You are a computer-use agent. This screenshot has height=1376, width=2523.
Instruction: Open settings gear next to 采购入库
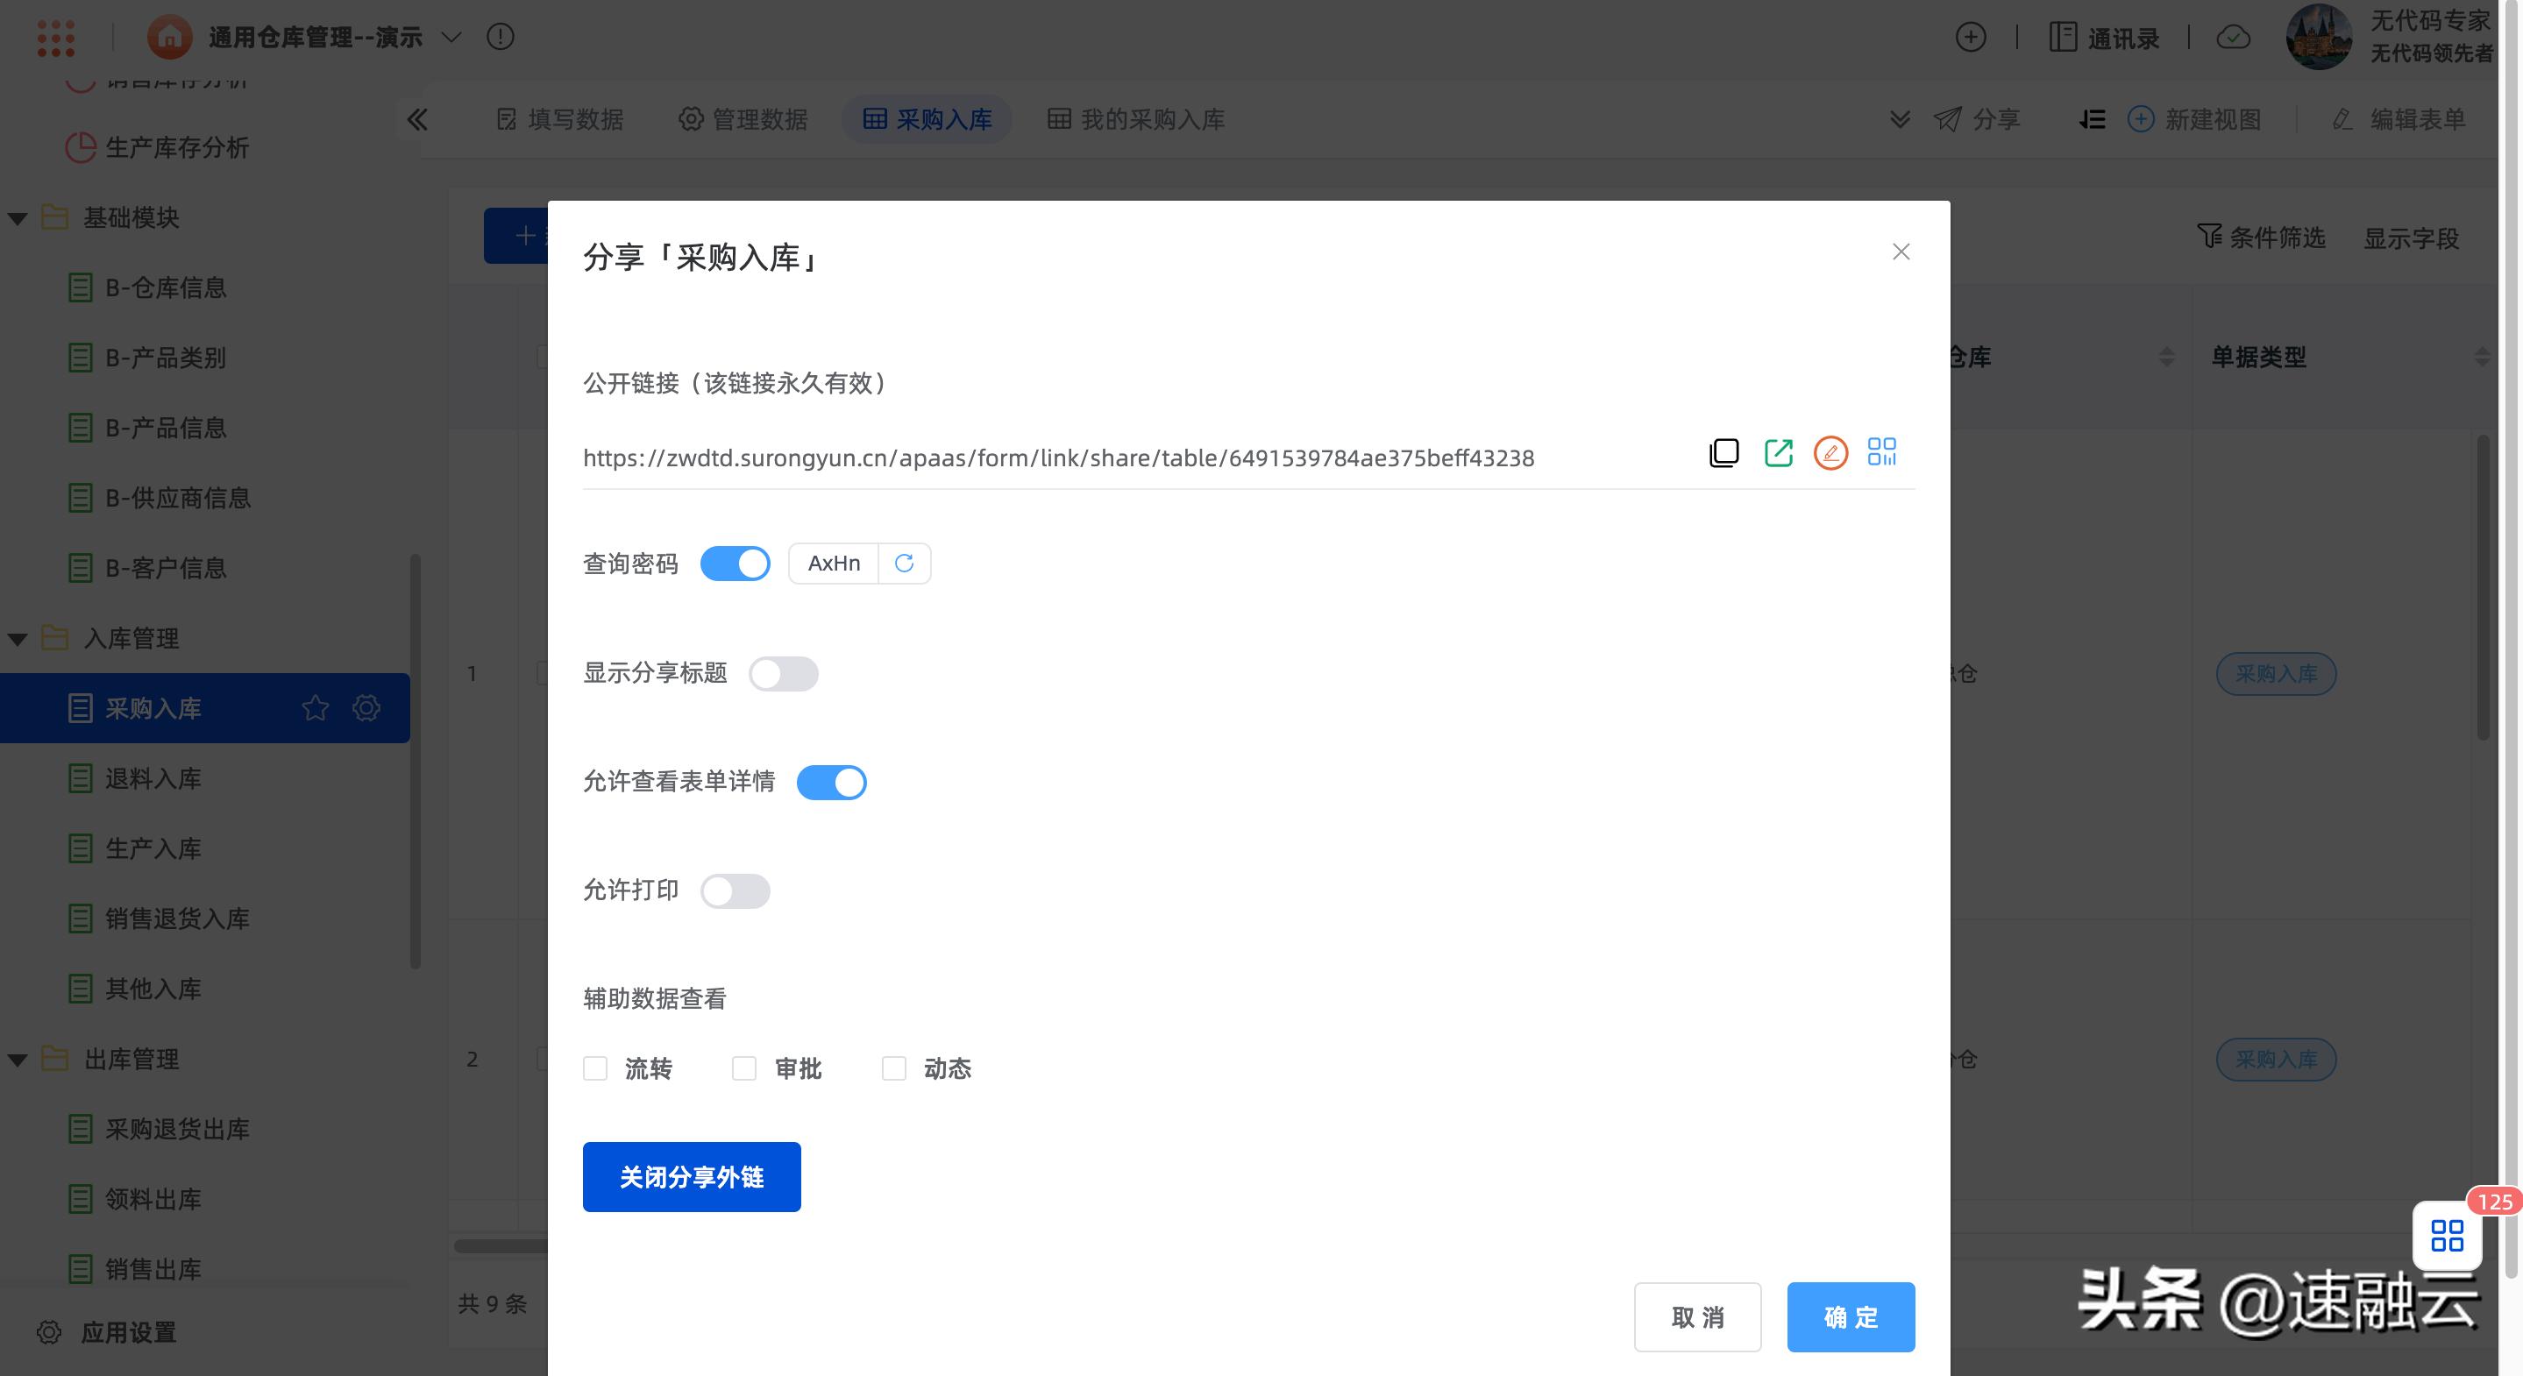click(x=366, y=707)
